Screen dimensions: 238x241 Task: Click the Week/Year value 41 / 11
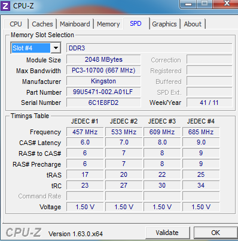tap(209, 103)
